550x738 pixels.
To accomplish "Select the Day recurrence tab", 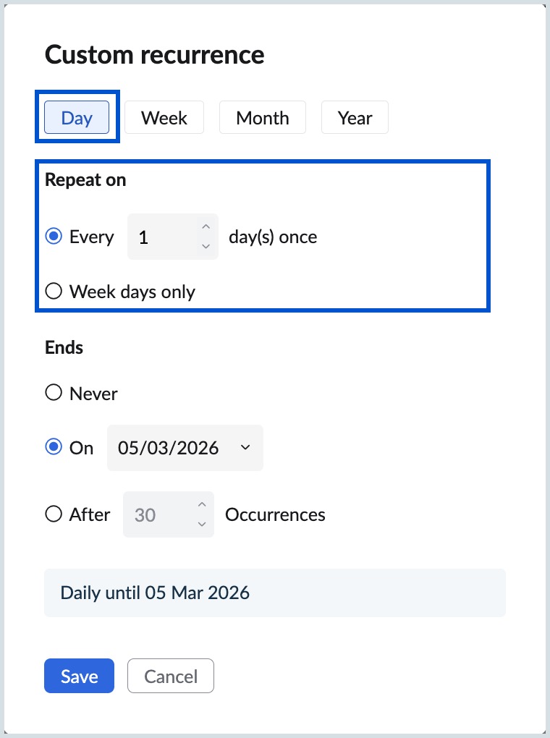I will (x=77, y=117).
